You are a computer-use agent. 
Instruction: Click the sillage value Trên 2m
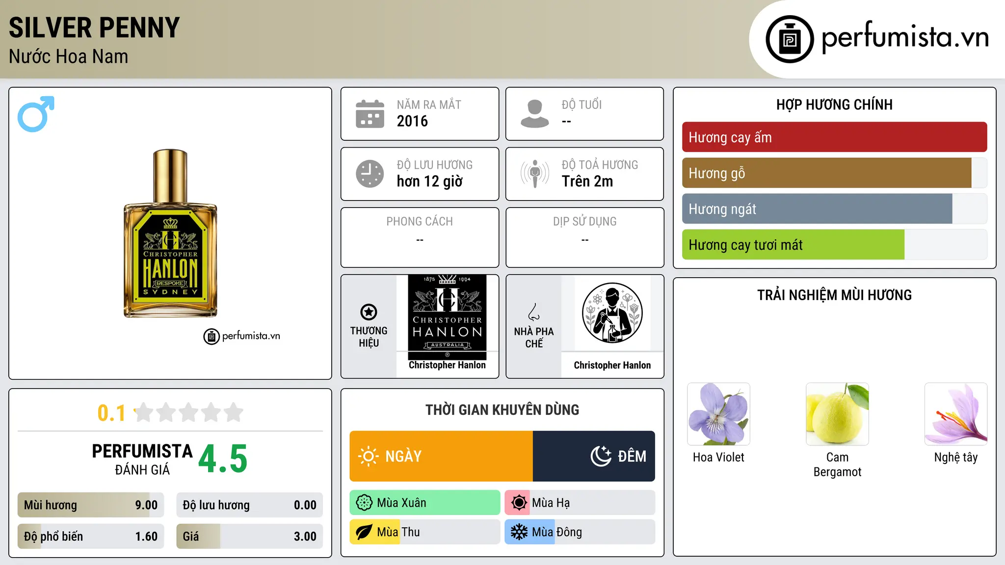[x=587, y=181]
